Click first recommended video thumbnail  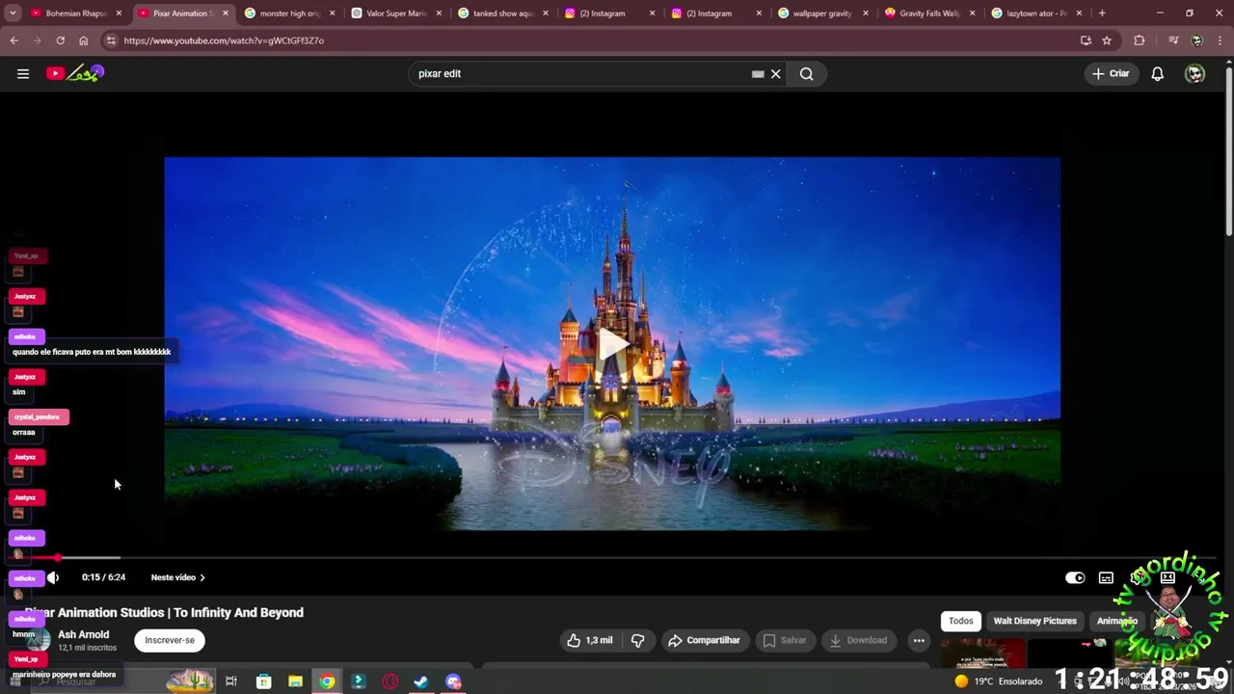(x=982, y=654)
